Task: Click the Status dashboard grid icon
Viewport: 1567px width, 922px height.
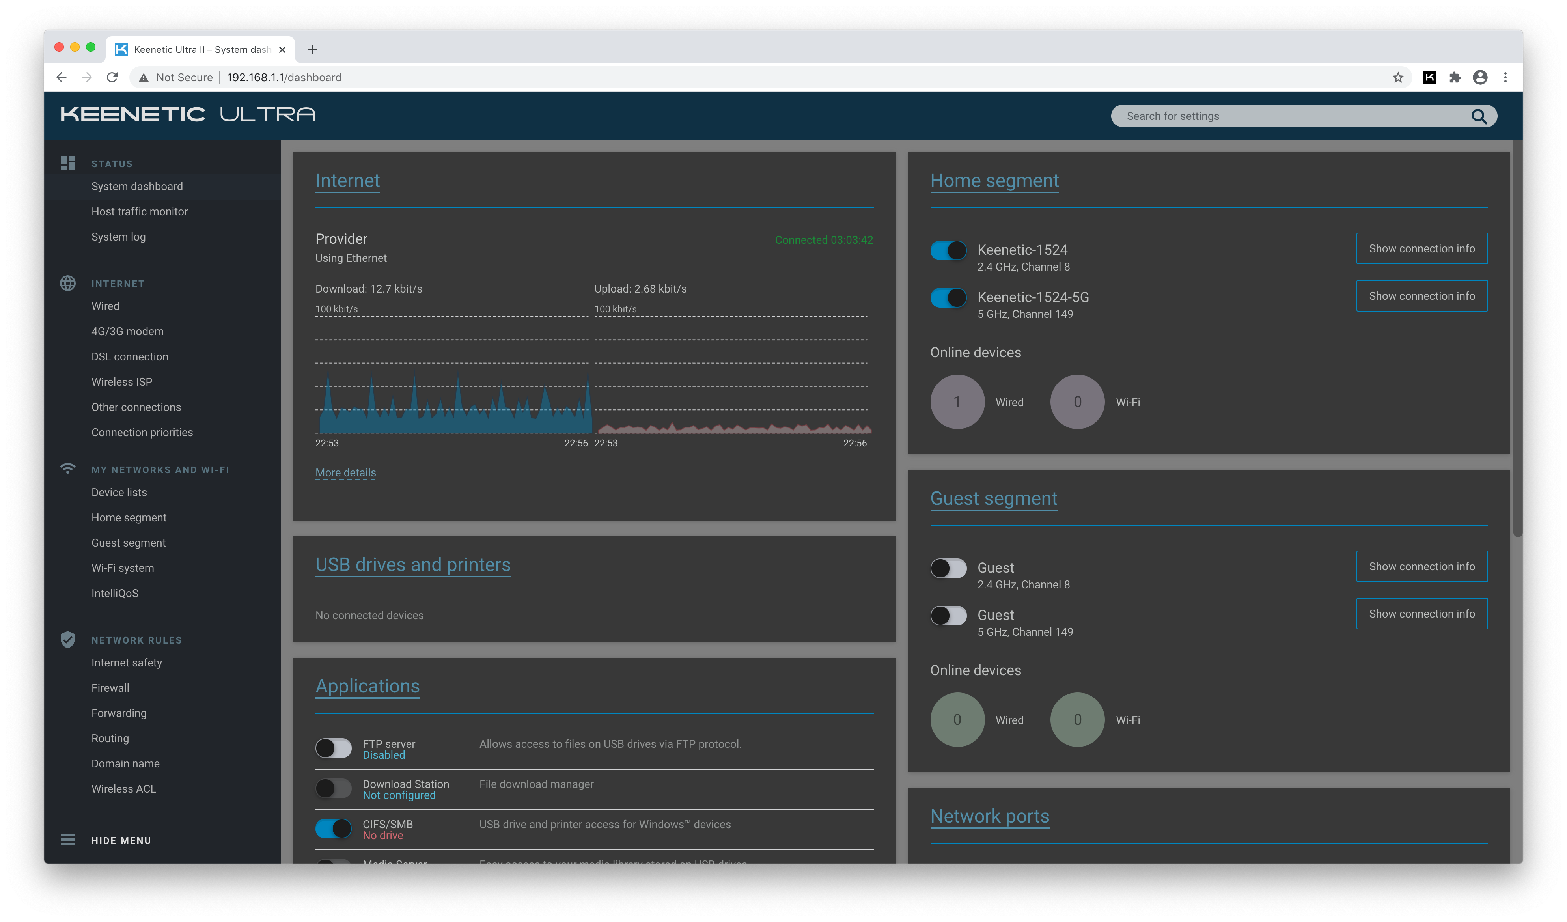Action: click(x=68, y=164)
